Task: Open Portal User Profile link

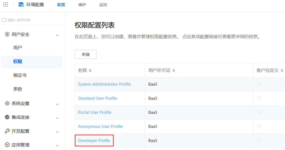Action: [95, 112]
